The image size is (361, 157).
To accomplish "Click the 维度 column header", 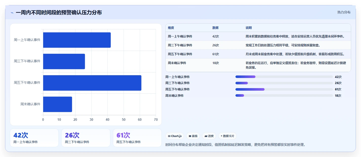I will (x=171, y=28).
